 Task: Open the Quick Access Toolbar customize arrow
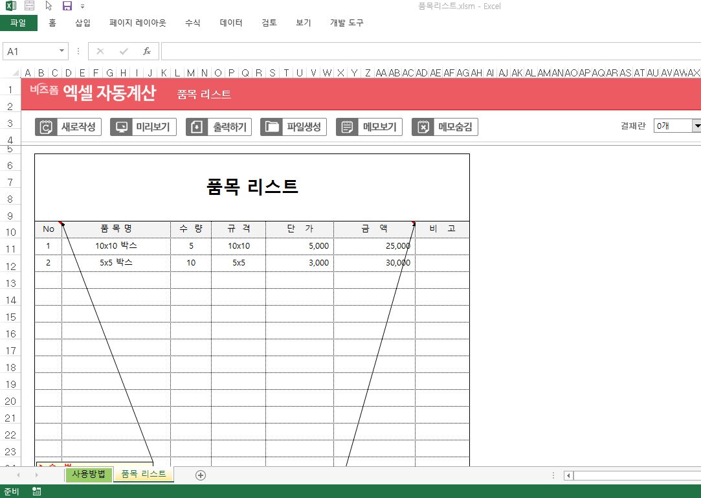point(82,6)
